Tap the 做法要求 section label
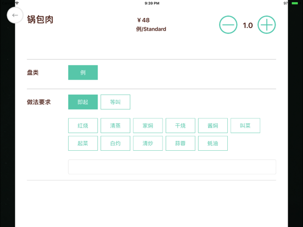Image resolution: width=303 pixels, height=227 pixels. pos(38,102)
